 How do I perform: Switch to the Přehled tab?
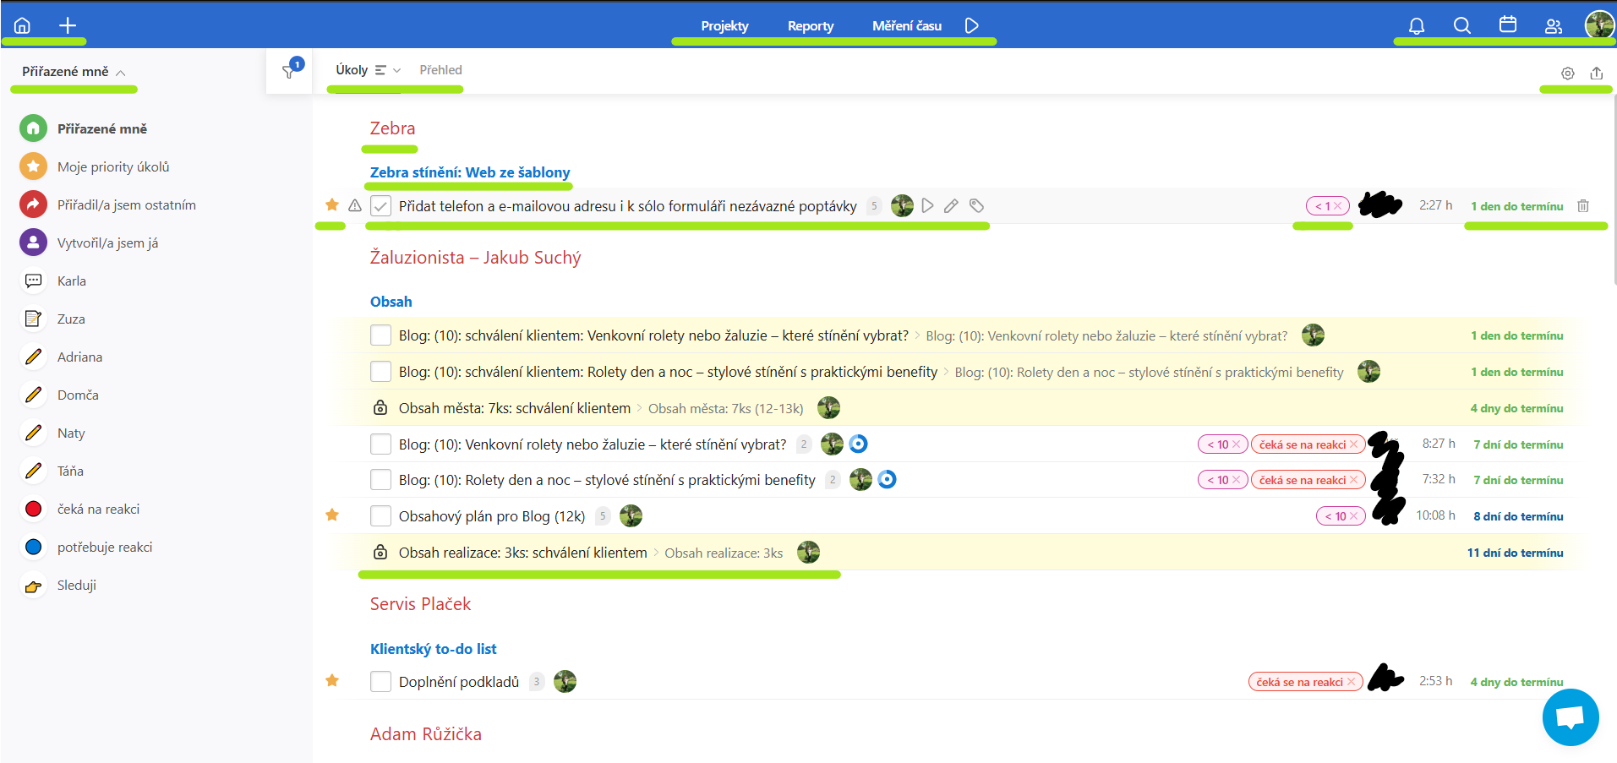pyautogui.click(x=440, y=70)
